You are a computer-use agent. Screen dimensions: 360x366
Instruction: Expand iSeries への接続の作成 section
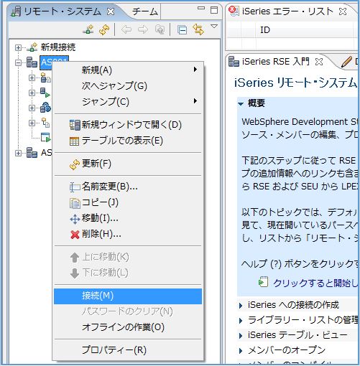pos(241,306)
